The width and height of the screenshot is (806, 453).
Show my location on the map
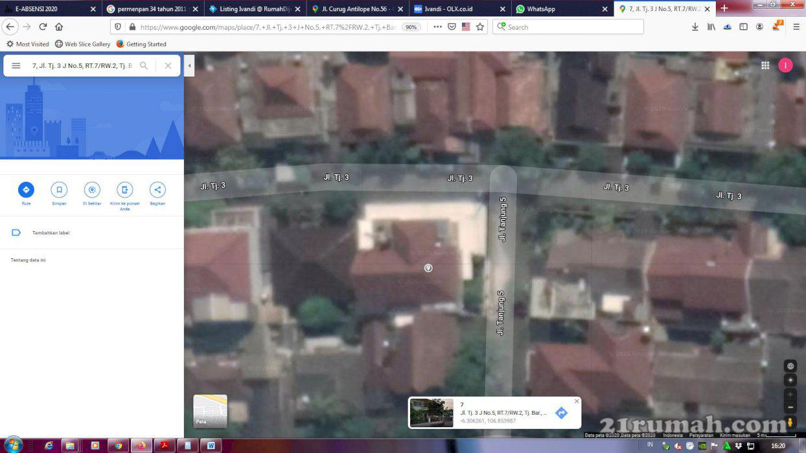[x=790, y=380]
